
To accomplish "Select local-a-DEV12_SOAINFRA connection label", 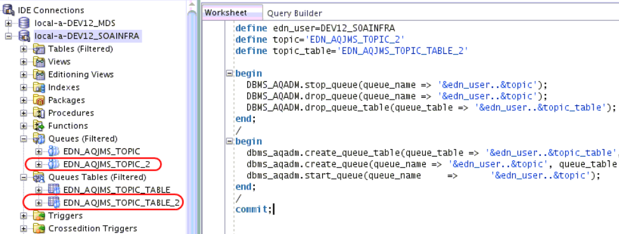I will [87, 36].
